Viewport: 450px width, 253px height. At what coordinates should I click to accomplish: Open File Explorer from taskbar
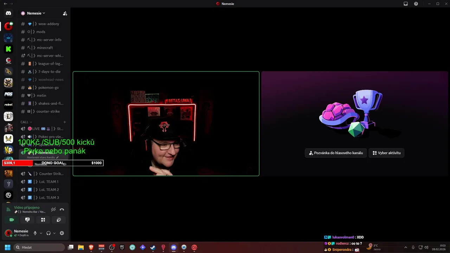tap(81, 247)
